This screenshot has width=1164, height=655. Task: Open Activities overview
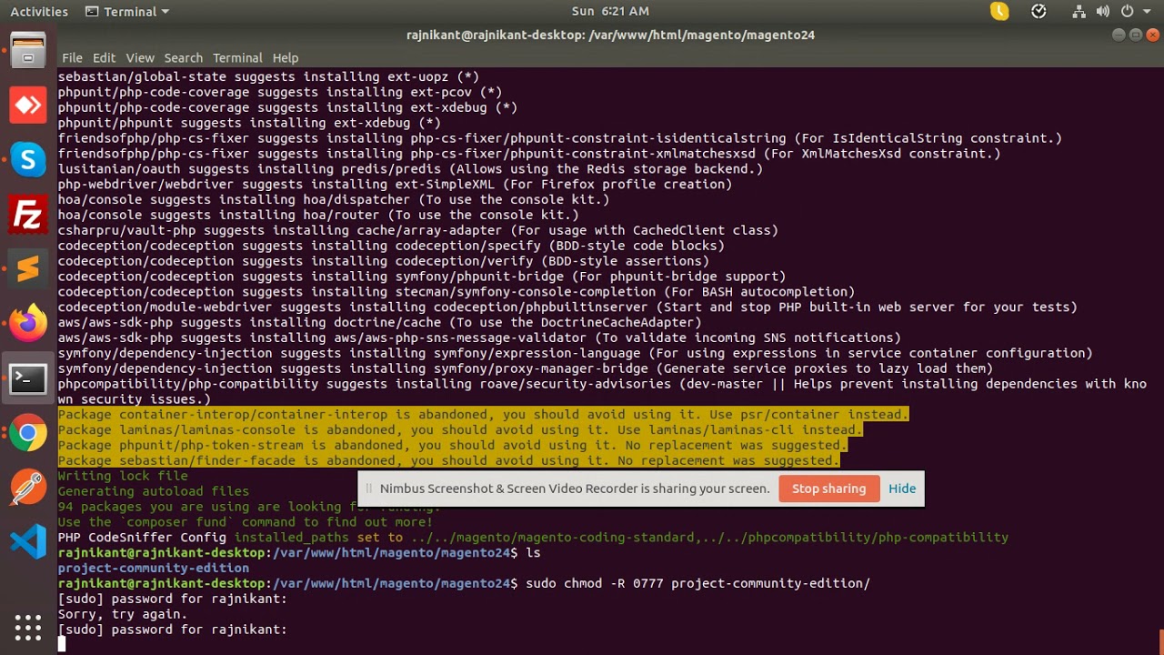click(x=39, y=12)
